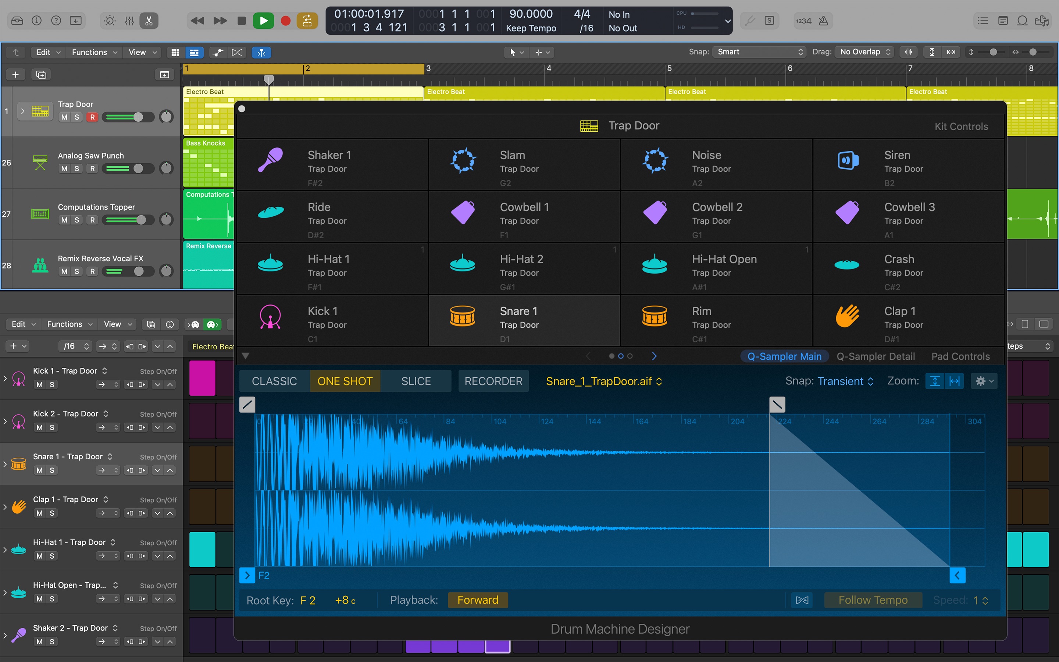
Task: Drag the waveform end point marker
Action: [957, 575]
